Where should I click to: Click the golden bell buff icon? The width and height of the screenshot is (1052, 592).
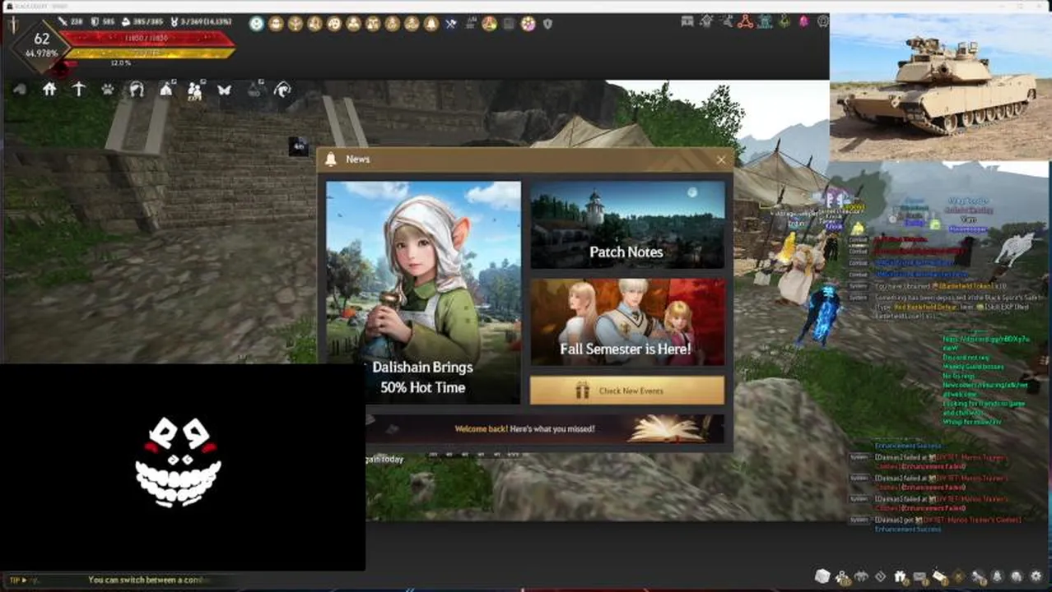tap(431, 24)
